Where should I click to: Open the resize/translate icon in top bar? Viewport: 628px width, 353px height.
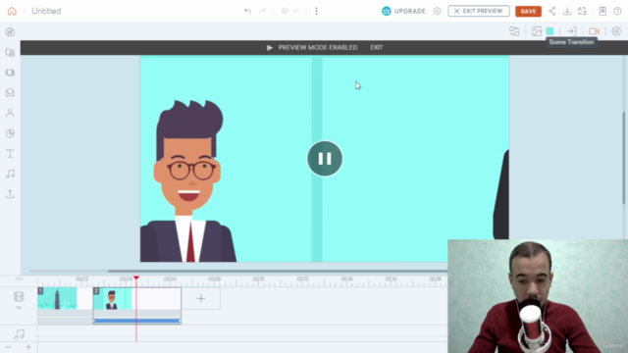pyautogui.click(x=582, y=11)
